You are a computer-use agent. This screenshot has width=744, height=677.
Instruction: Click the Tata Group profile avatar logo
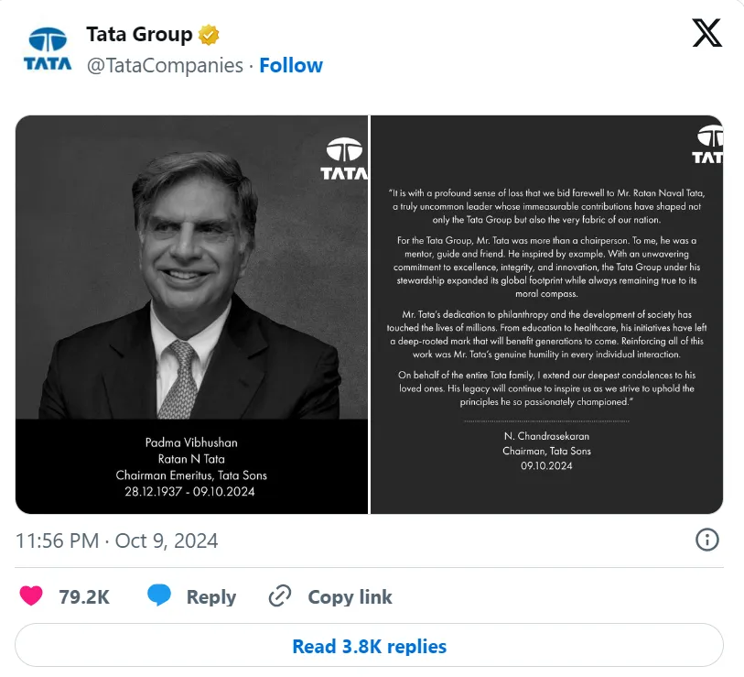coord(46,49)
